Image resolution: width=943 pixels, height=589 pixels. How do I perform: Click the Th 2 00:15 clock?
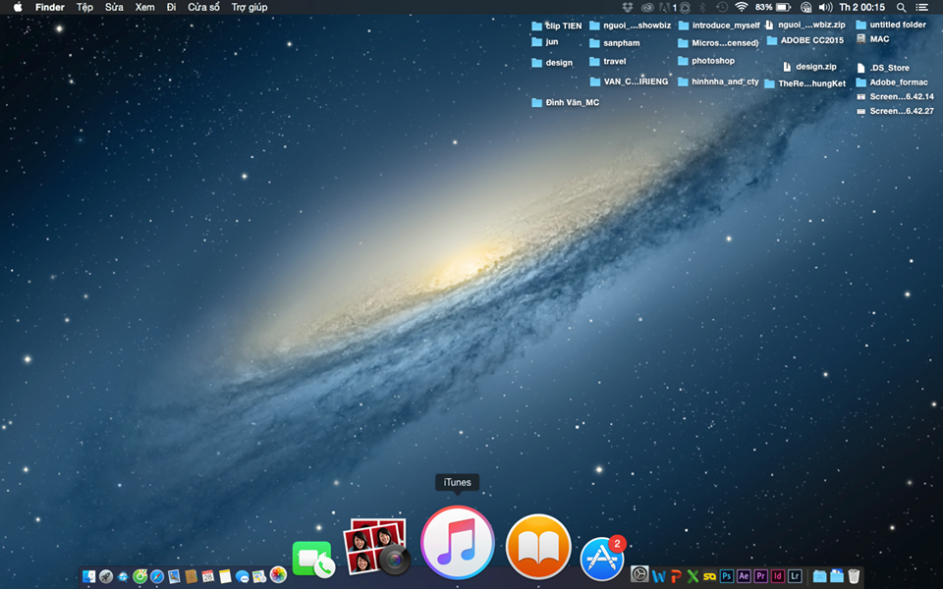point(861,7)
